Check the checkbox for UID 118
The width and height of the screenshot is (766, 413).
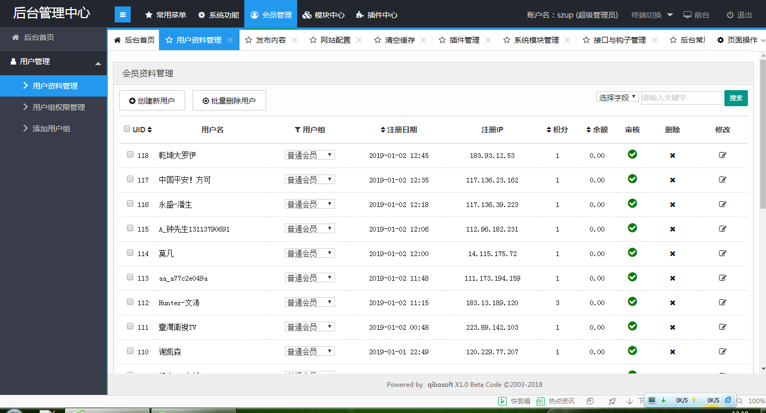130,155
